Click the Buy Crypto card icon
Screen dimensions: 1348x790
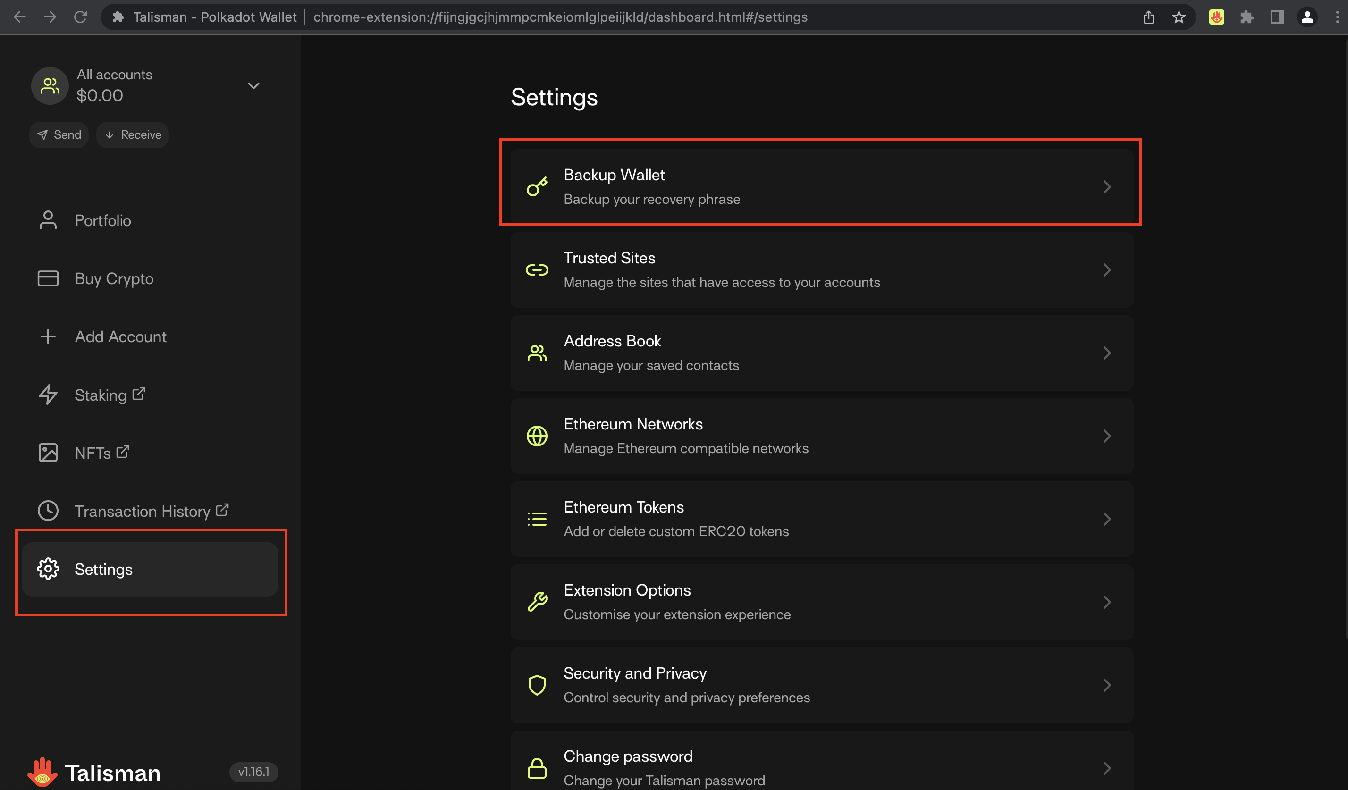point(48,278)
